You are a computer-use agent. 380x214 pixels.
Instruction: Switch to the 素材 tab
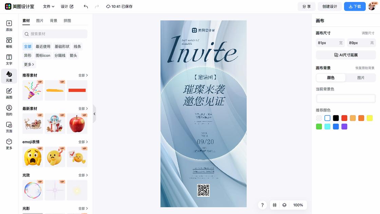pyautogui.click(x=26, y=21)
